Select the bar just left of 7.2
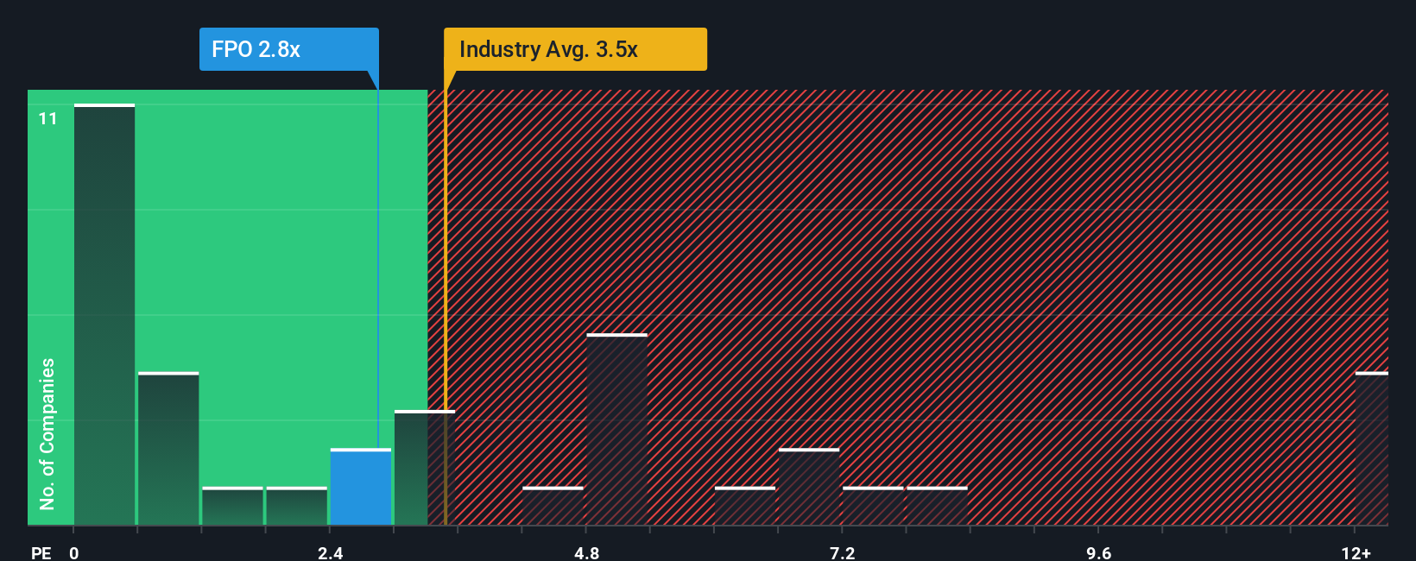The height and width of the screenshot is (561, 1416). pos(809,487)
